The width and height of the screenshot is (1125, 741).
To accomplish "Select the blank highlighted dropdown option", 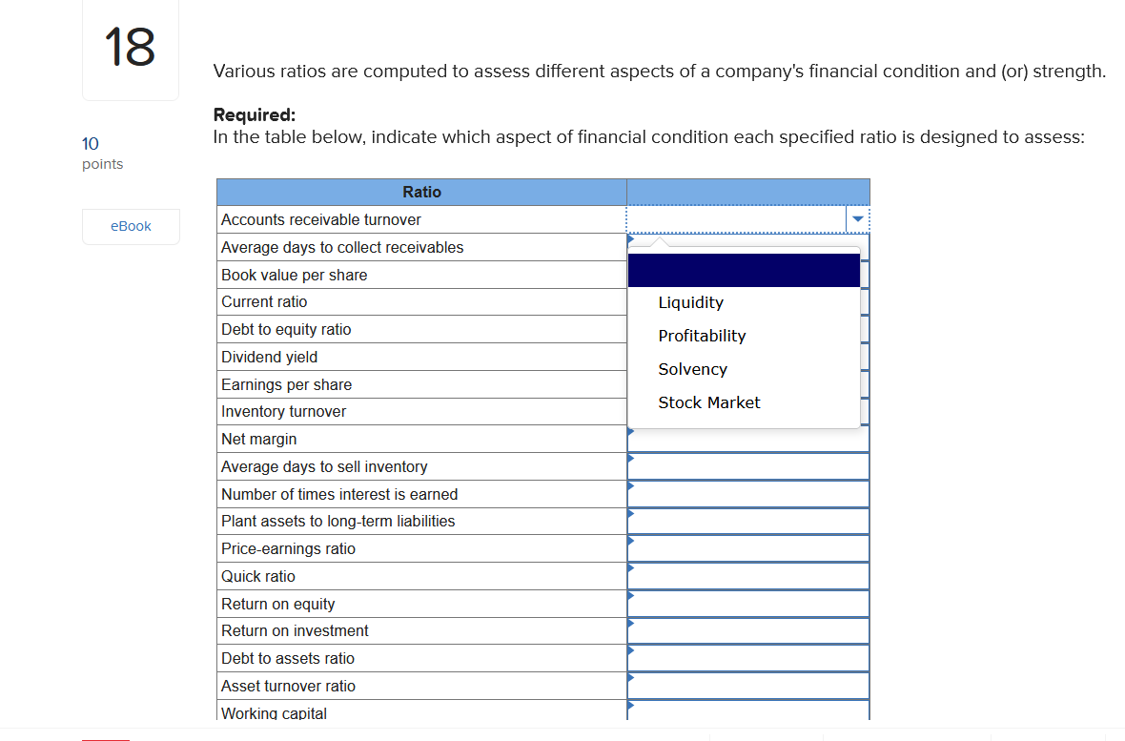I will coord(744,270).
